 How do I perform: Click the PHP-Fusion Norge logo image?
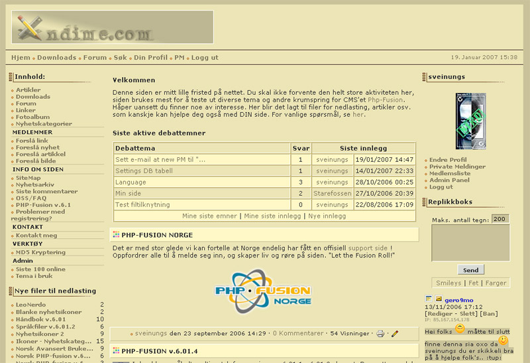coord(263,291)
